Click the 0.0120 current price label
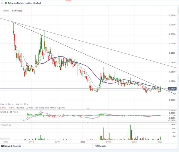 172,89
